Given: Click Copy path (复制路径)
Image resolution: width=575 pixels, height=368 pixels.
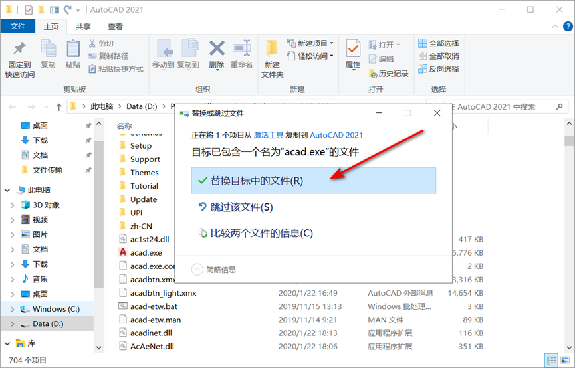Looking at the screenshot, I should tap(108, 56).
